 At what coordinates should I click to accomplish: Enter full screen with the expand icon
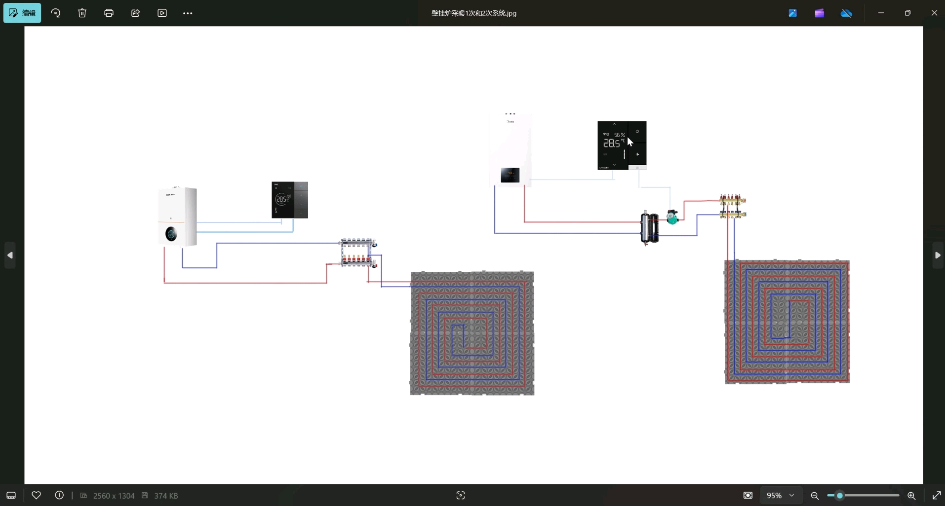point(937,495)
